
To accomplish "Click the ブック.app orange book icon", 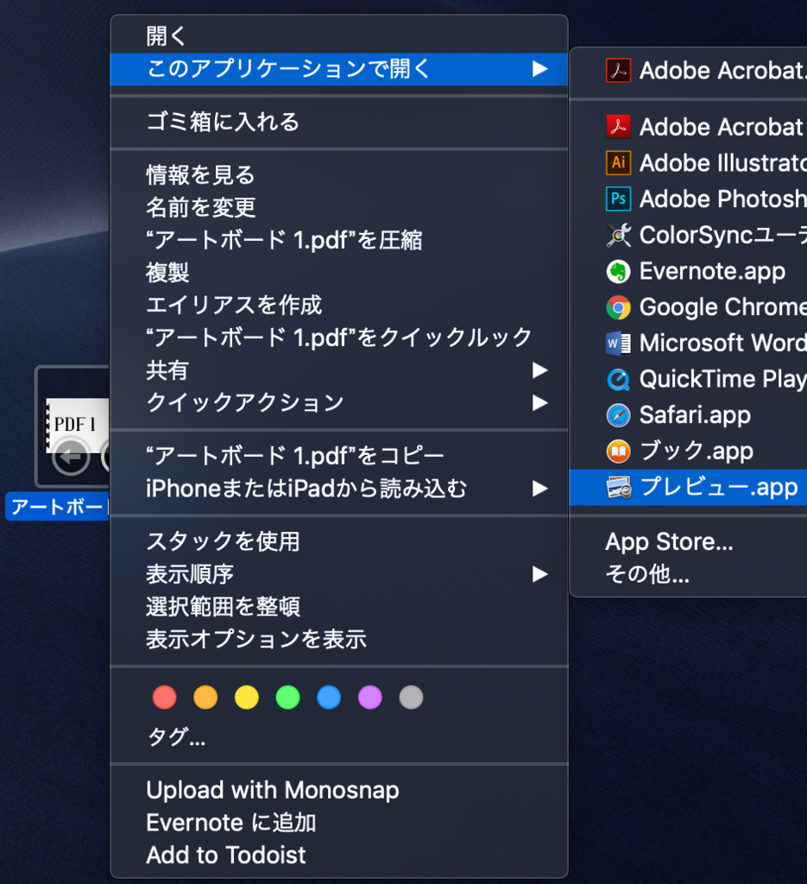I will point(618,451).
